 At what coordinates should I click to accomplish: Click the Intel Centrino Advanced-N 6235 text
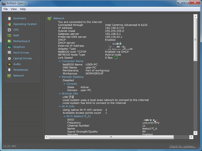(x=126, y=25)
